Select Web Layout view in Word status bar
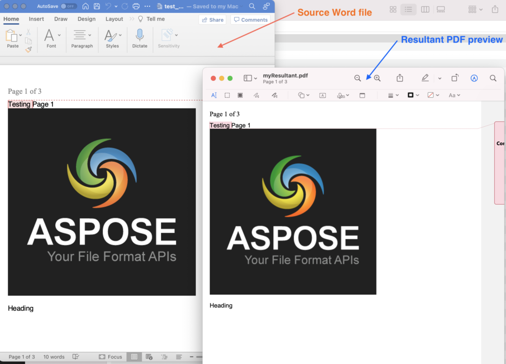 149,357
